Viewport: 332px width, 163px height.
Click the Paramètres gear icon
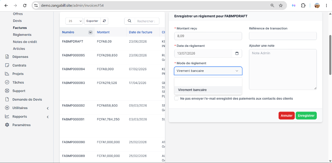click(7, 125)
